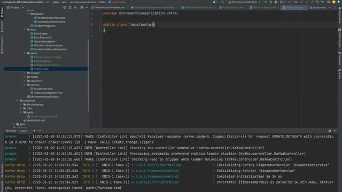Image resolution: width=342 pixels, height=192 pixels.
Task: Open the Database tool window on right stripe
Action: (x=340, y=58)
